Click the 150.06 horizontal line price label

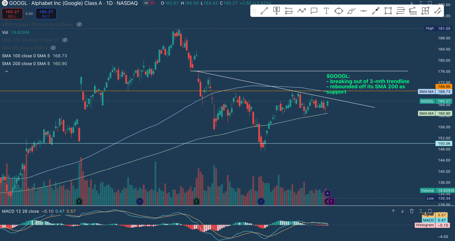(444, 144)
